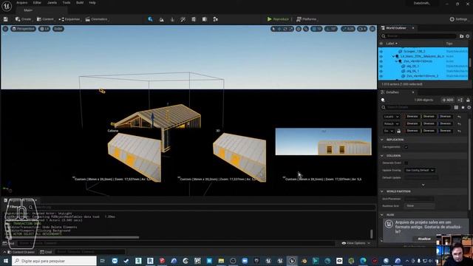Open editor Settings at the toolbar right
This screenshot has height=266, width=473.
458,19
